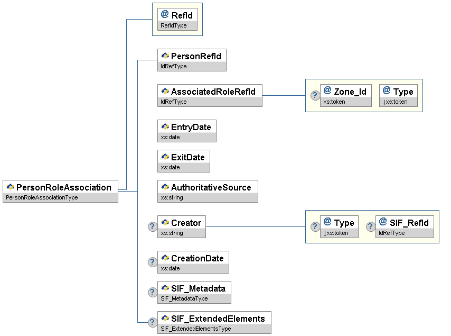Click the @ icon beside Zone_Id

pyautogui.click(x=327, y=91)
